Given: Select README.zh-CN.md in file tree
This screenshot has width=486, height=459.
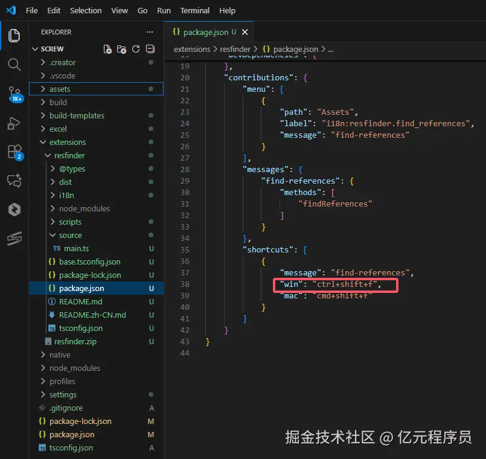Looking at the screenshot, I should click(92, 315).
